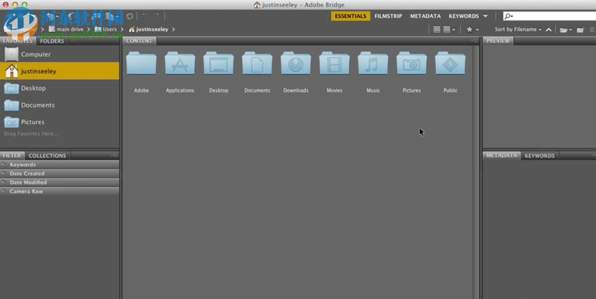The width and height of the screenshot is (596, 299).
Task: Click the Pictures folder icon in Favorites
Action: tap(12, 122)
